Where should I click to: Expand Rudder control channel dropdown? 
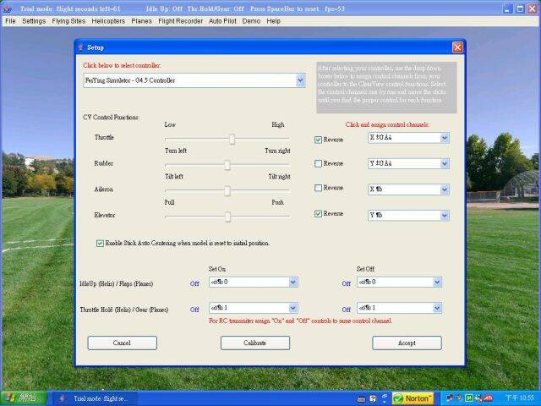(x=445, y=163)
